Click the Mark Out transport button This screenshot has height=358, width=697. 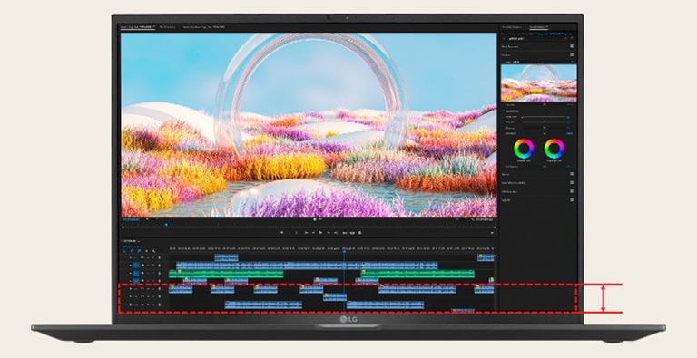297,233
